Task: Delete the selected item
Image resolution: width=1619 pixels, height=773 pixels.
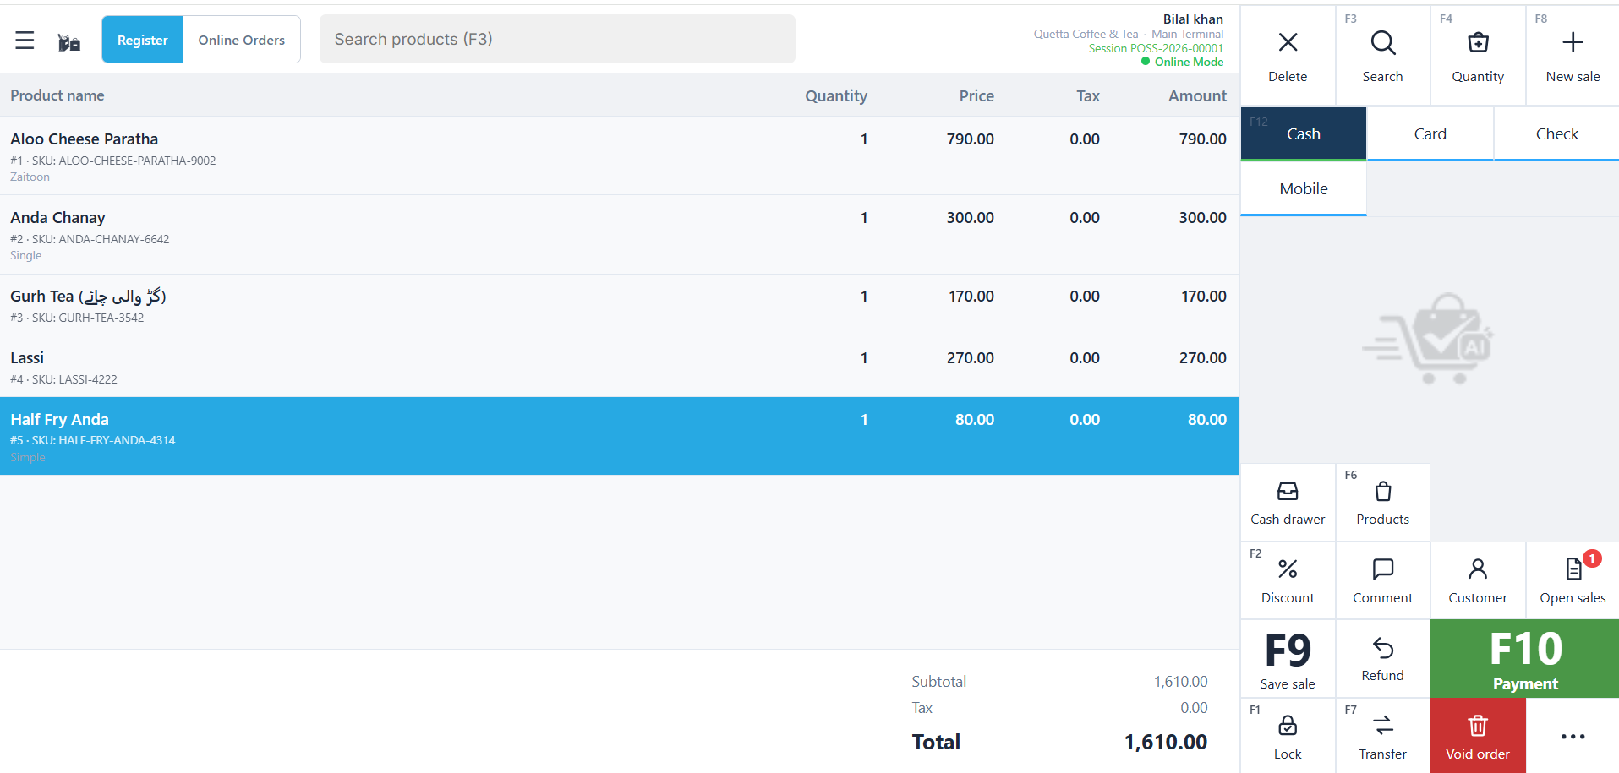Action: coord(1288,57)
